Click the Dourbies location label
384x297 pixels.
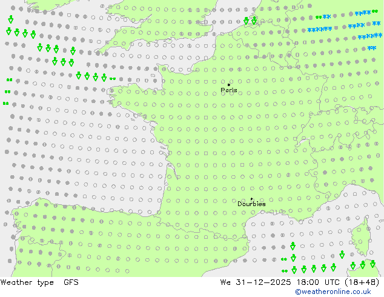(251, 204)
